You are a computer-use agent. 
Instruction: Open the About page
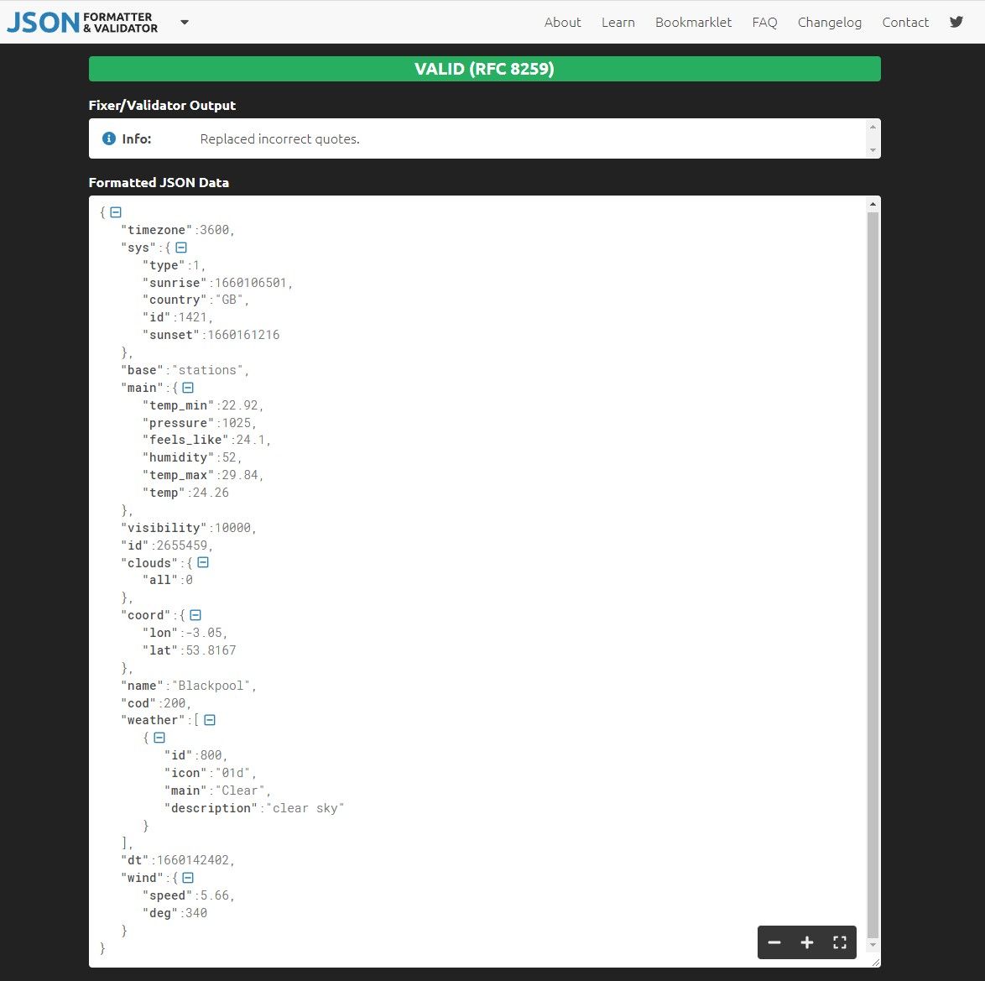[562, 22]
